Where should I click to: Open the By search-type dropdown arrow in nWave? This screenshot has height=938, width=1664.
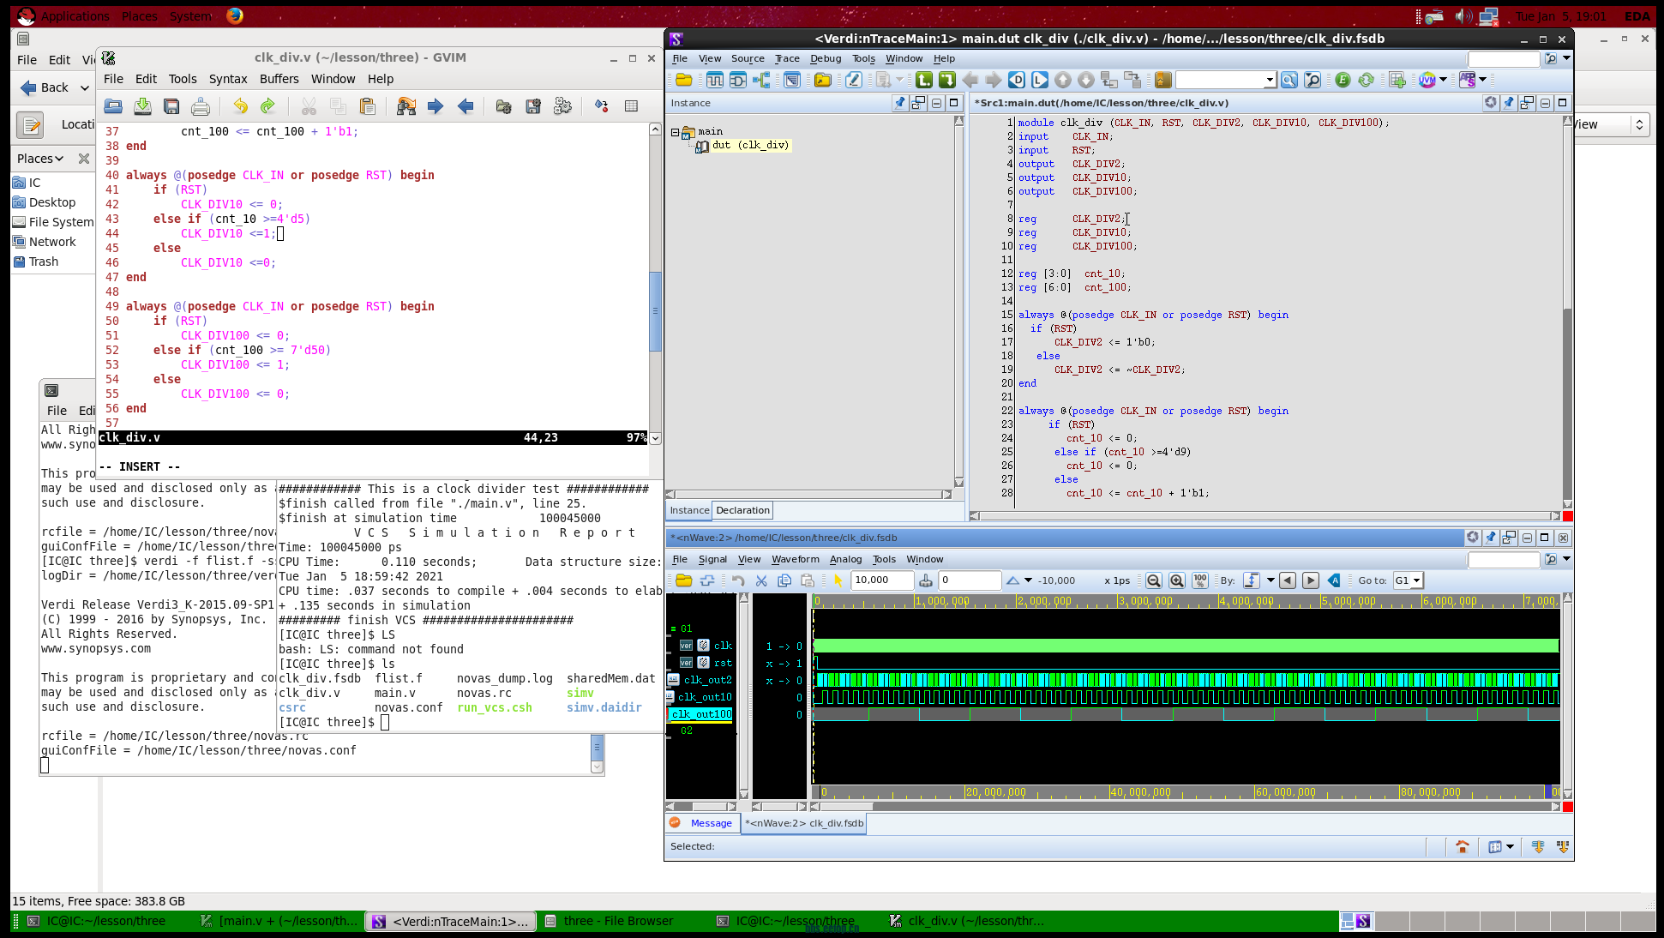click(1271, 580)
